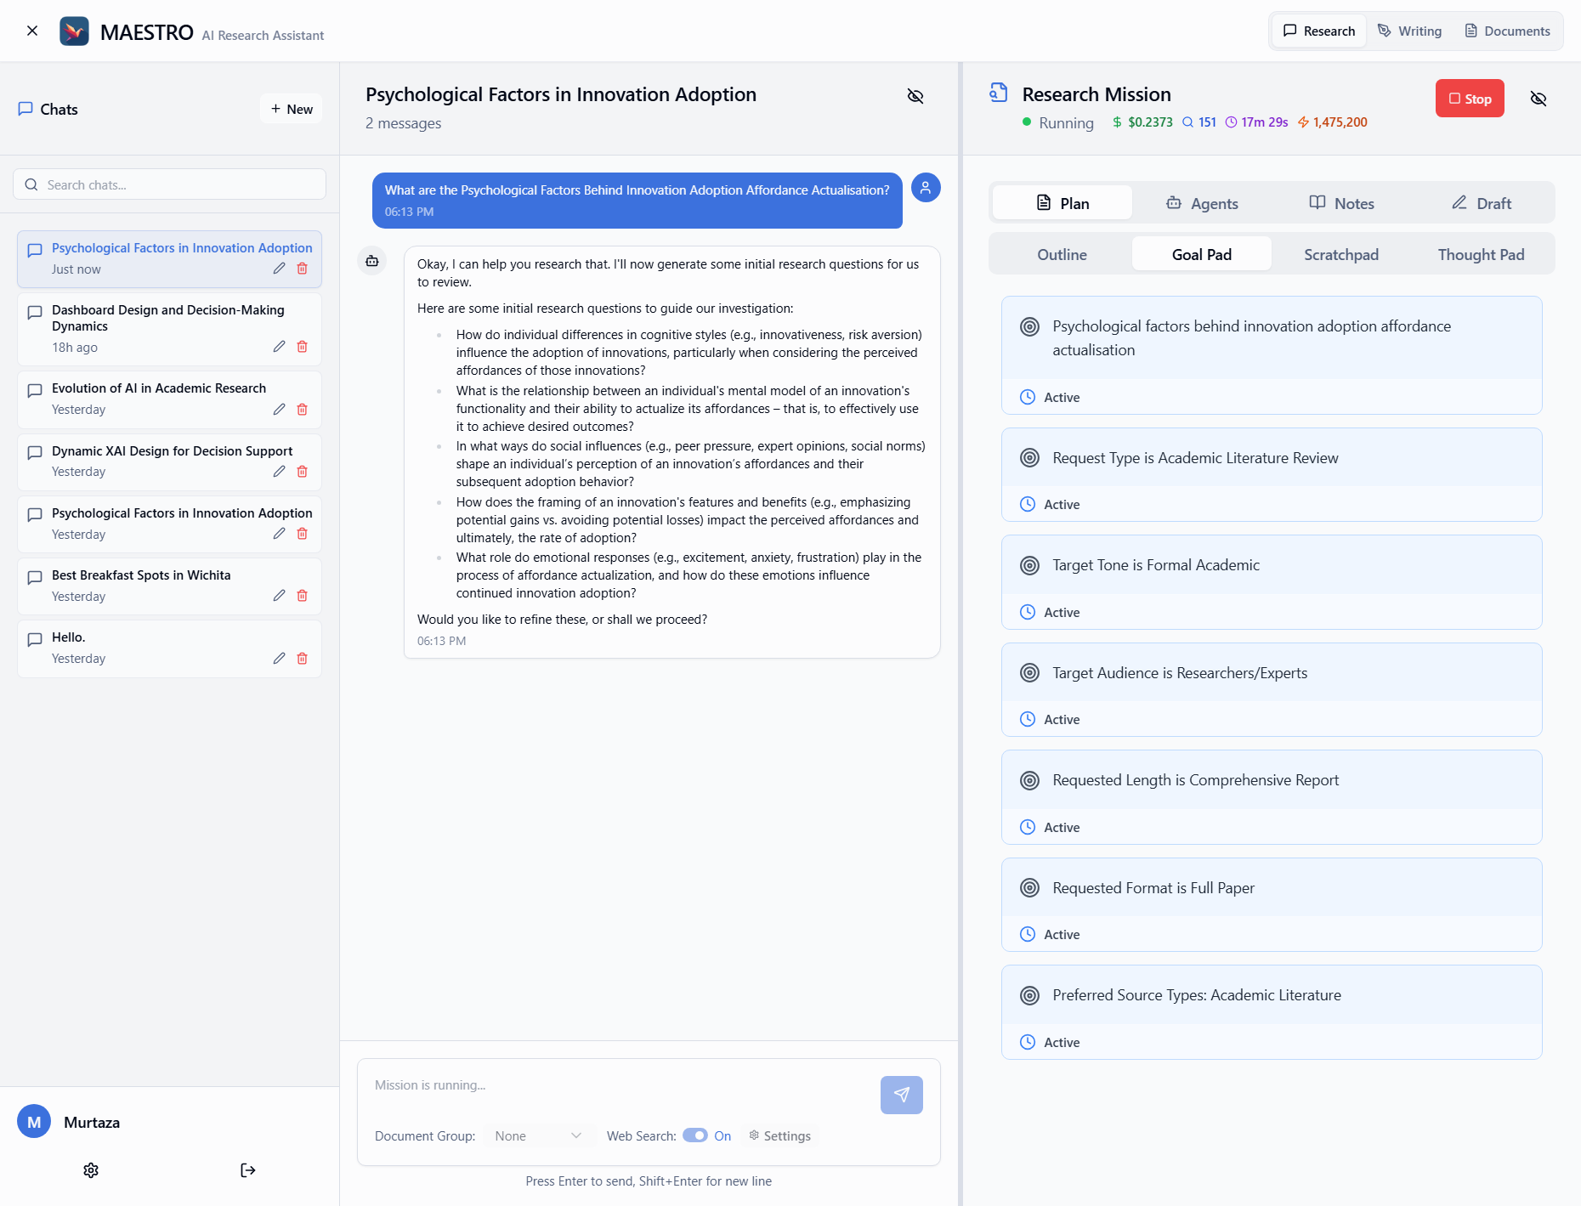Switch to the Writing tab
This screenshot has height=1206, width=1581.
pos(1410,31)
